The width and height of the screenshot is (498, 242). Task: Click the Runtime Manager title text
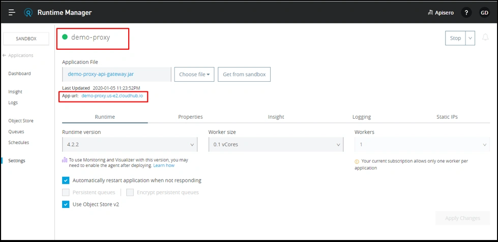[x=65, y=13]
